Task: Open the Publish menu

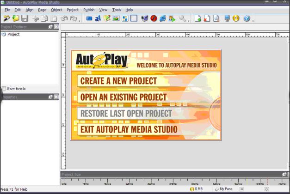Action: (x=89, y=10)
